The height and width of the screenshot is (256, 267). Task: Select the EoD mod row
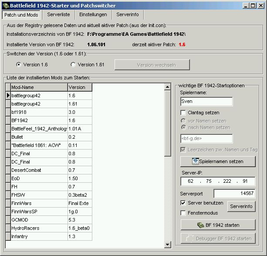49,178
